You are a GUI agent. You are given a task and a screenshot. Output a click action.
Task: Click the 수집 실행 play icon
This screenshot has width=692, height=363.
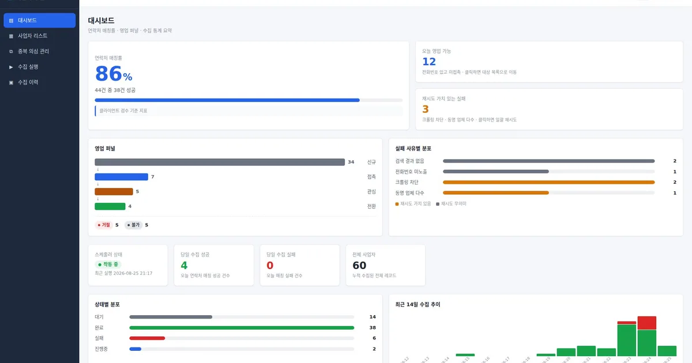coord(11,67)
